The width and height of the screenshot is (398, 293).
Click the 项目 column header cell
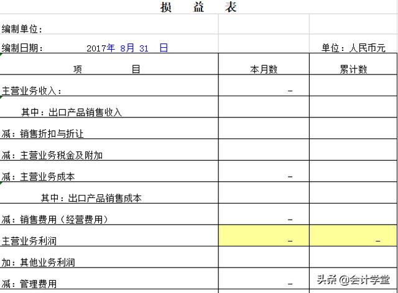[109, 64]
